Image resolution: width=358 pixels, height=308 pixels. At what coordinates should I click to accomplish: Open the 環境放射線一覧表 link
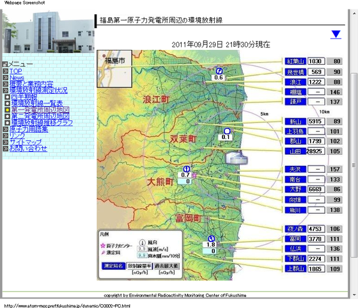[37, 103]
